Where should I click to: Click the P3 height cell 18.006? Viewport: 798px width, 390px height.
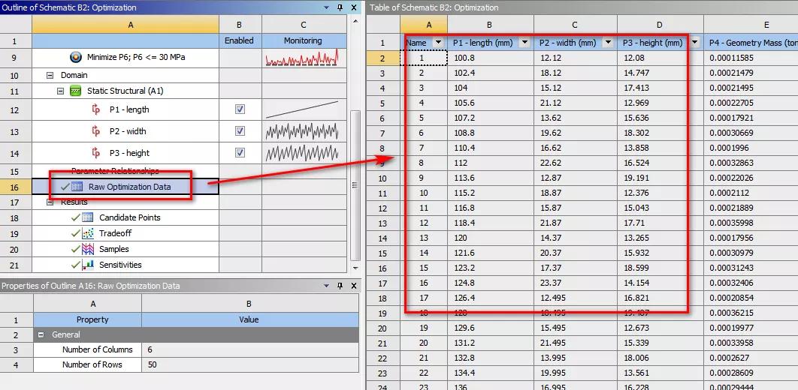(660, 358)
